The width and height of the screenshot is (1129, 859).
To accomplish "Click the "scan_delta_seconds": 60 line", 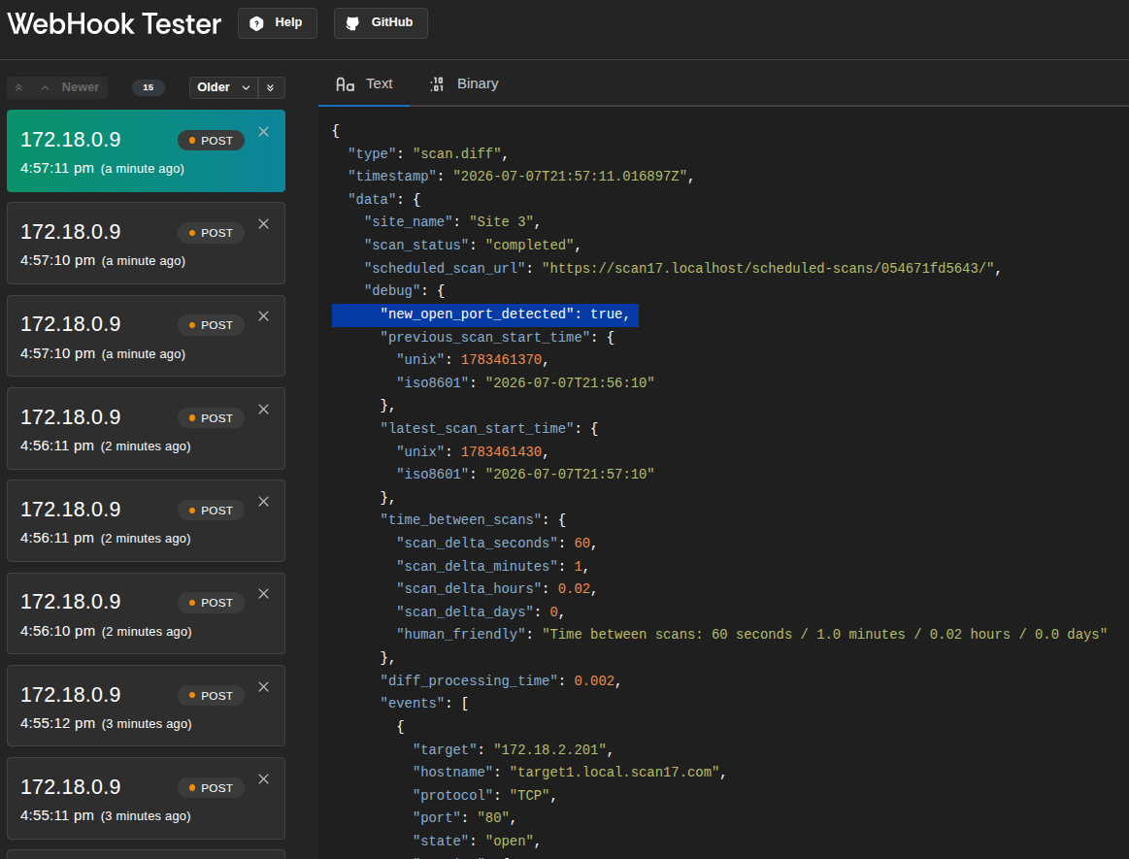I will (x=497, y=543).
